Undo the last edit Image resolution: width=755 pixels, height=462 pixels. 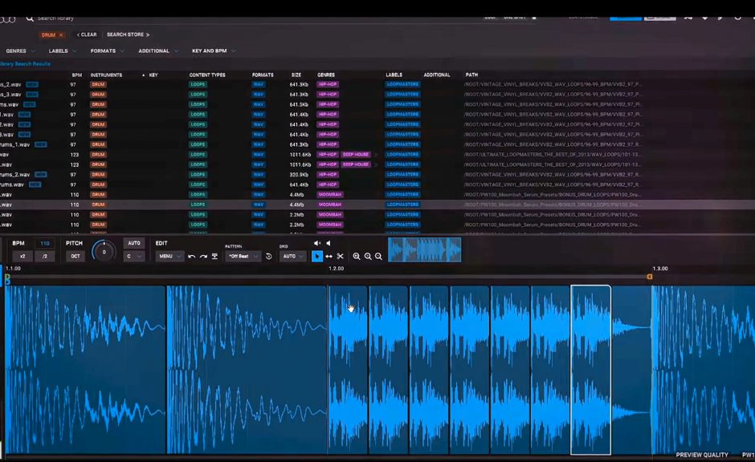coord(191,256)
